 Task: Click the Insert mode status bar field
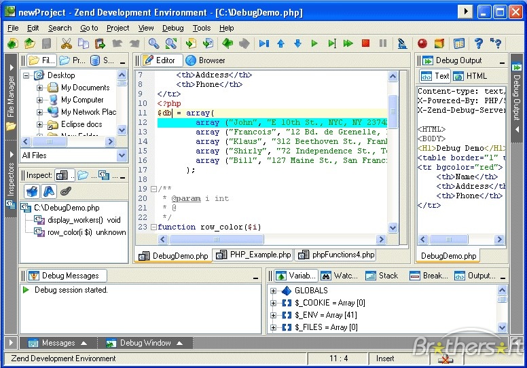398,358
